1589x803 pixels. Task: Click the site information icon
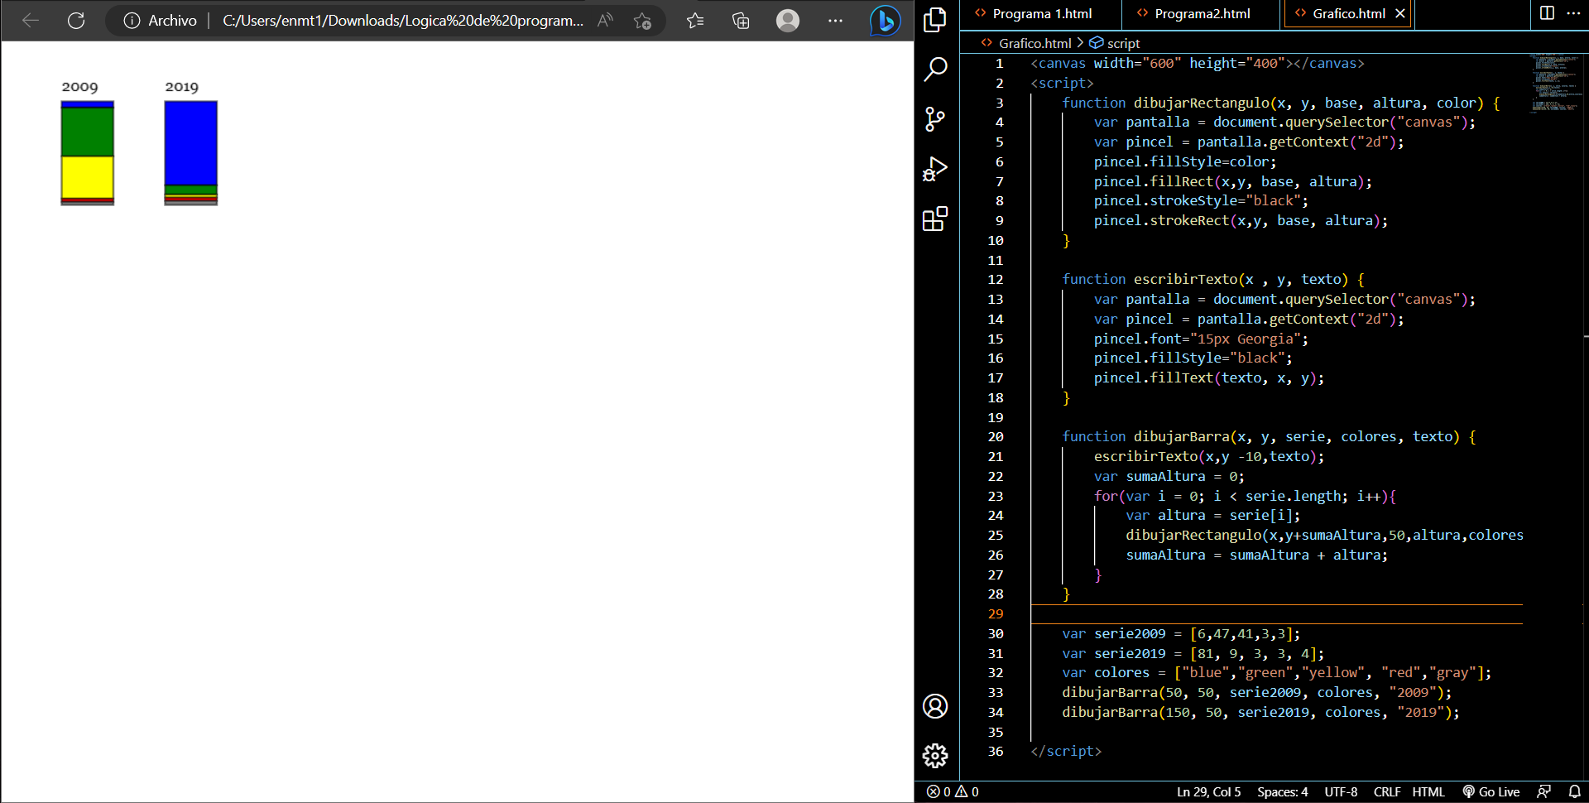tap(132, 21)
